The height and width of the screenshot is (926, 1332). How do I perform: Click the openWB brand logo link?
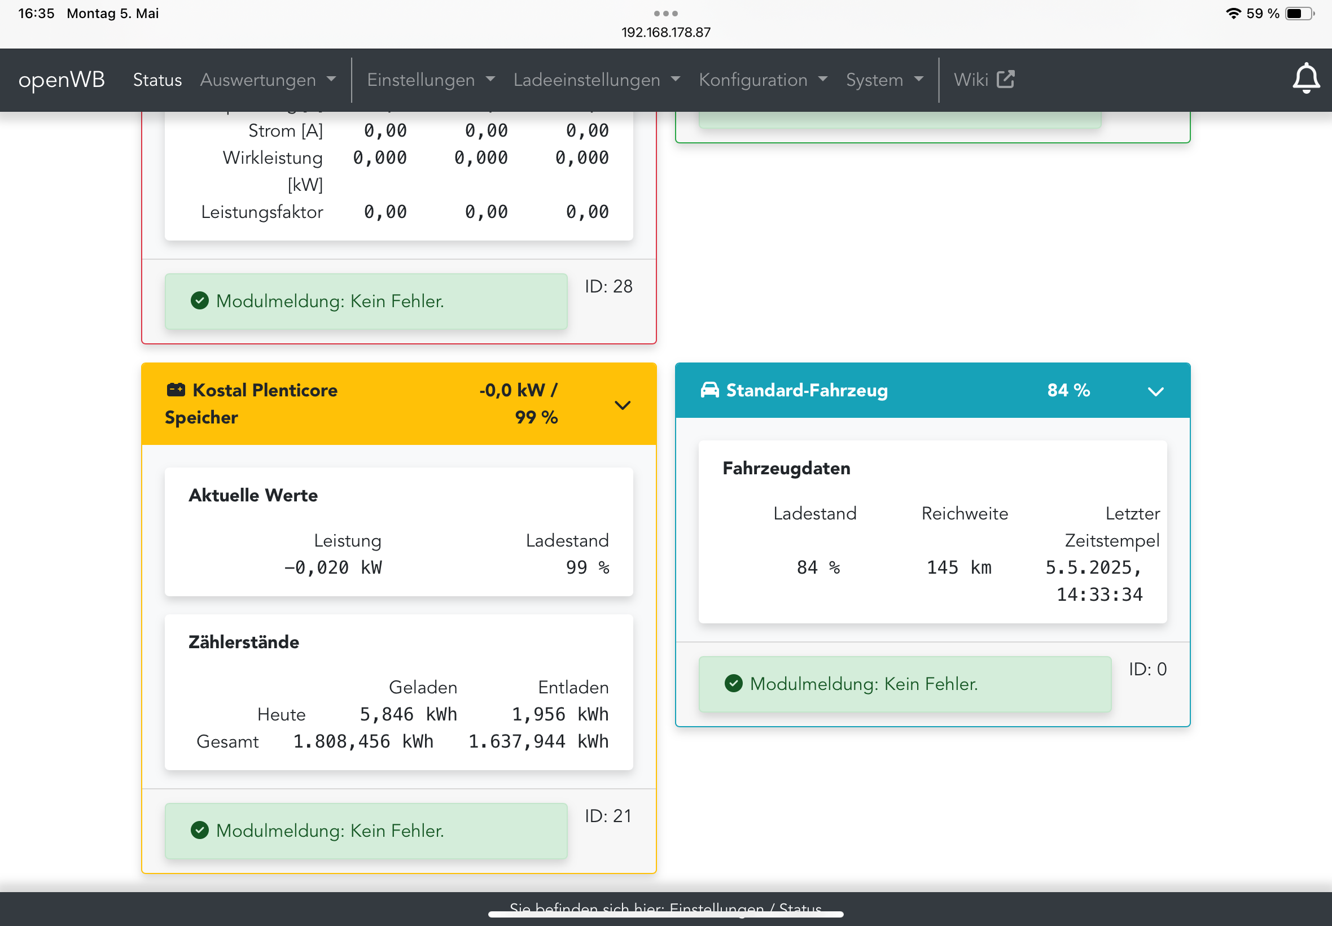pos(62,80)
